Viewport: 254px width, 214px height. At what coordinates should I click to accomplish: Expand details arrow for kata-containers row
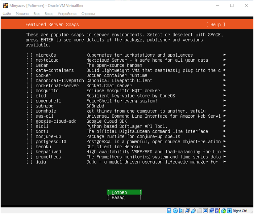[224, 70]
